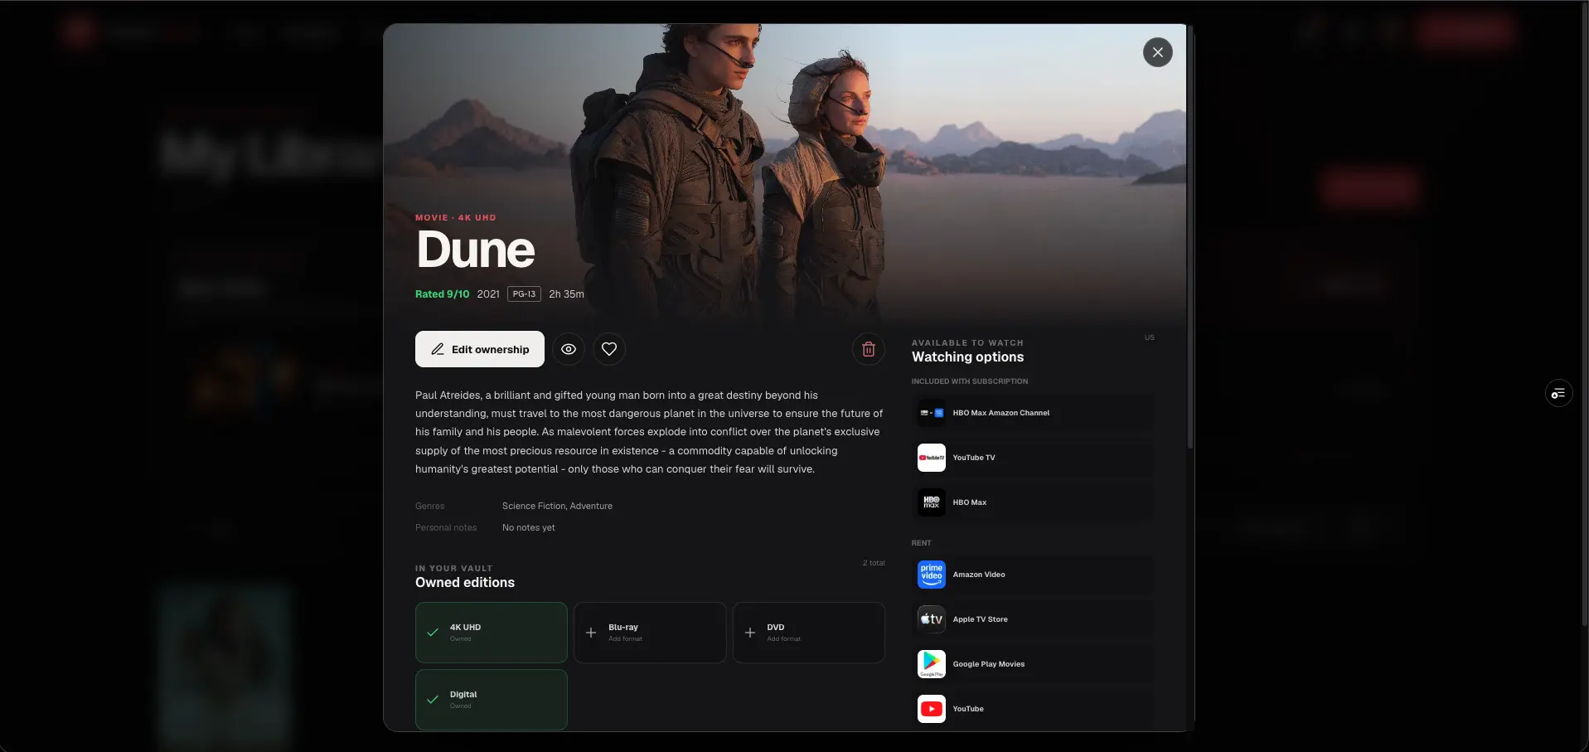Click the 'No notes yet' personal notes text
The image size is (1589, 752).
pyautogui.click(x=529, y=527)
